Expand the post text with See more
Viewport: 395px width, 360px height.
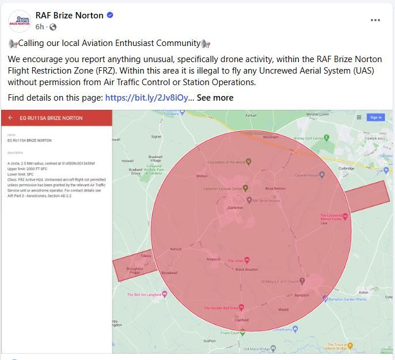point(215,98)
